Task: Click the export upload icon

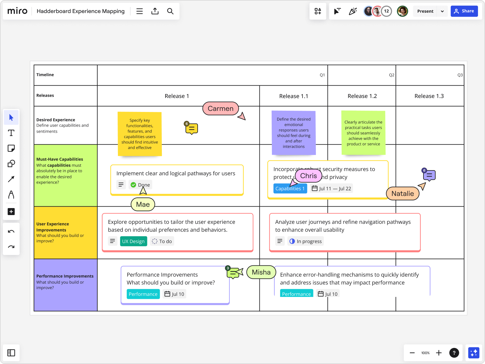Action: [155, 11]
